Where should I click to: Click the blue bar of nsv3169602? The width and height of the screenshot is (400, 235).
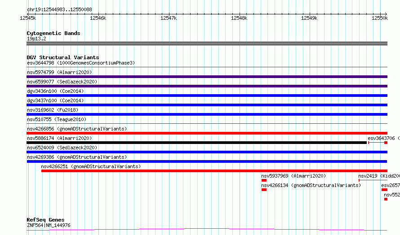[207, 114]
